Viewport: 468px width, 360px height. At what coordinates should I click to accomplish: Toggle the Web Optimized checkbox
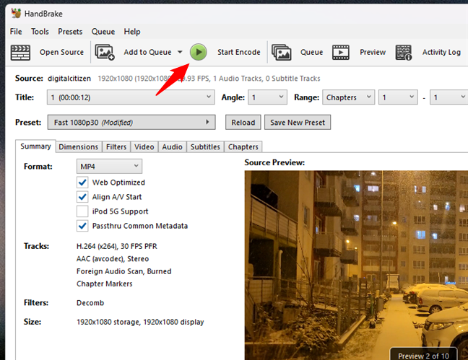click(82, 183)
